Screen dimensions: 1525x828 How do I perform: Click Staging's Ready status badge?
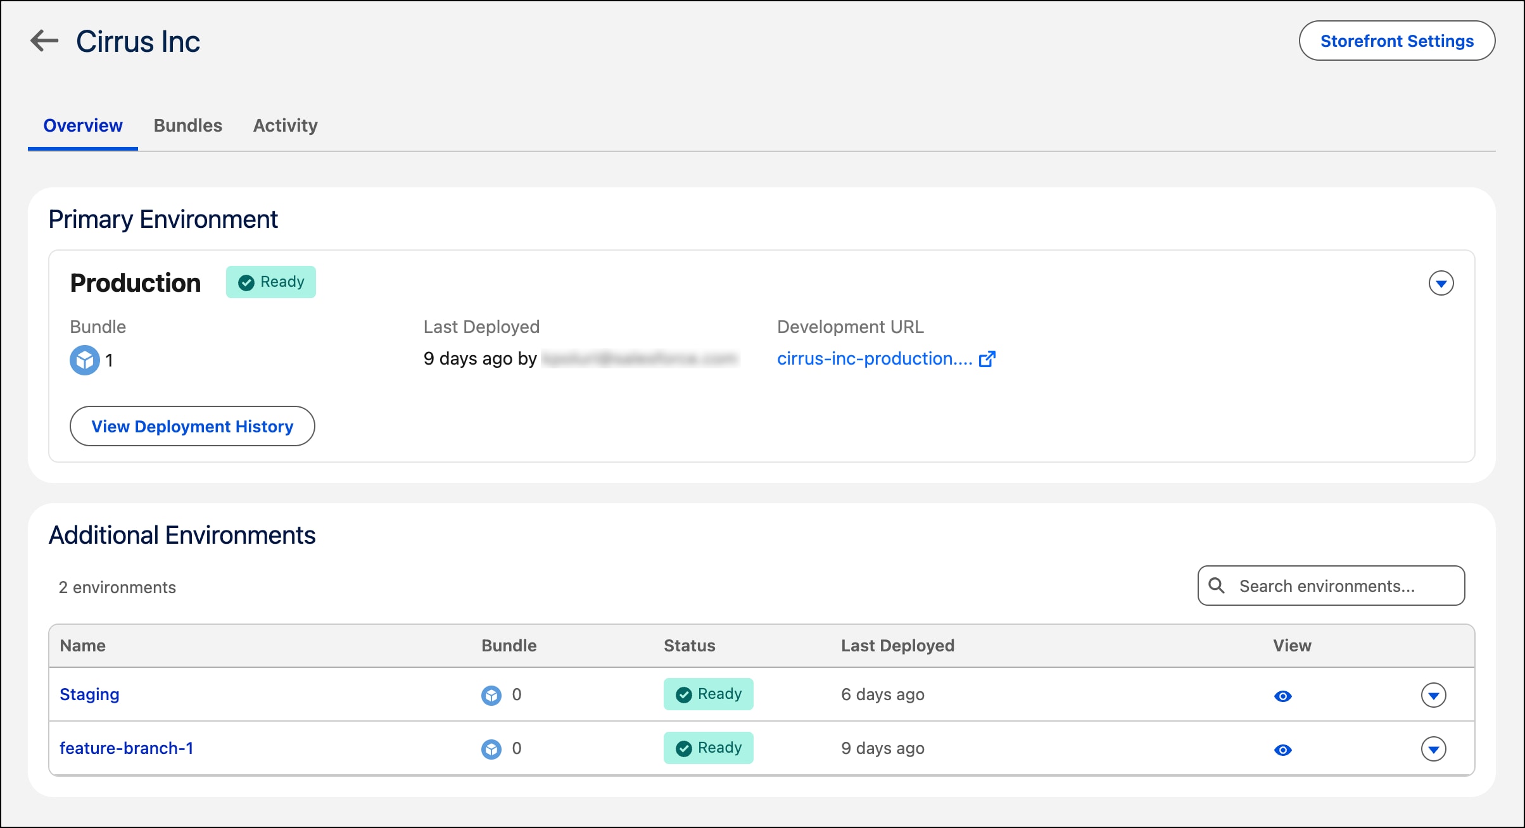click(709, 694)
